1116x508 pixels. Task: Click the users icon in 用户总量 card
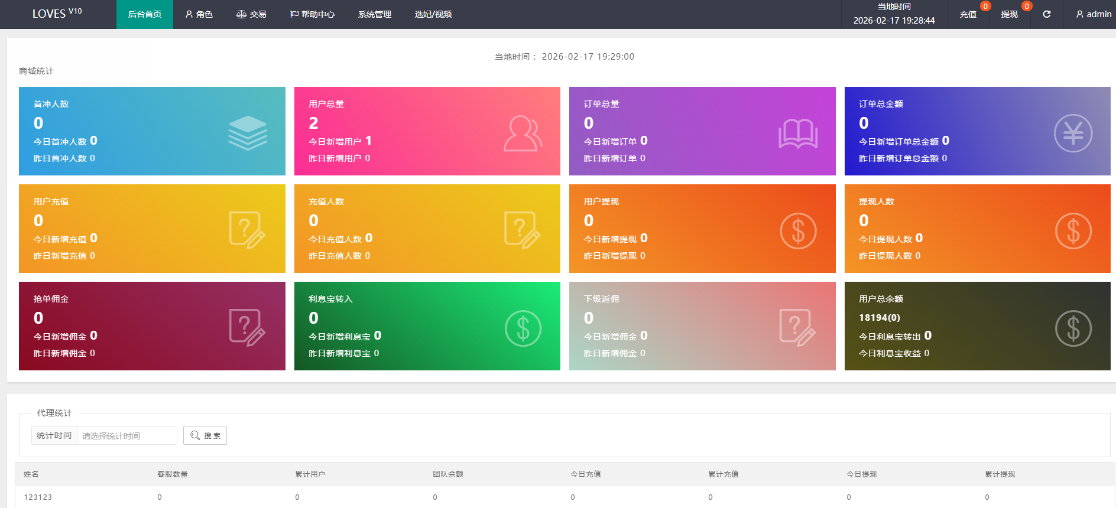point(523,133)
